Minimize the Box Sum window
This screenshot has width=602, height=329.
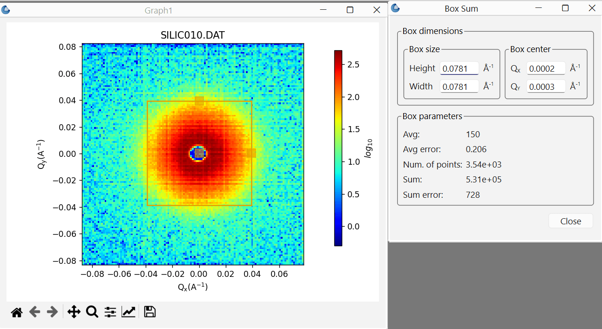pyautogui.click(x=539, y=8)
